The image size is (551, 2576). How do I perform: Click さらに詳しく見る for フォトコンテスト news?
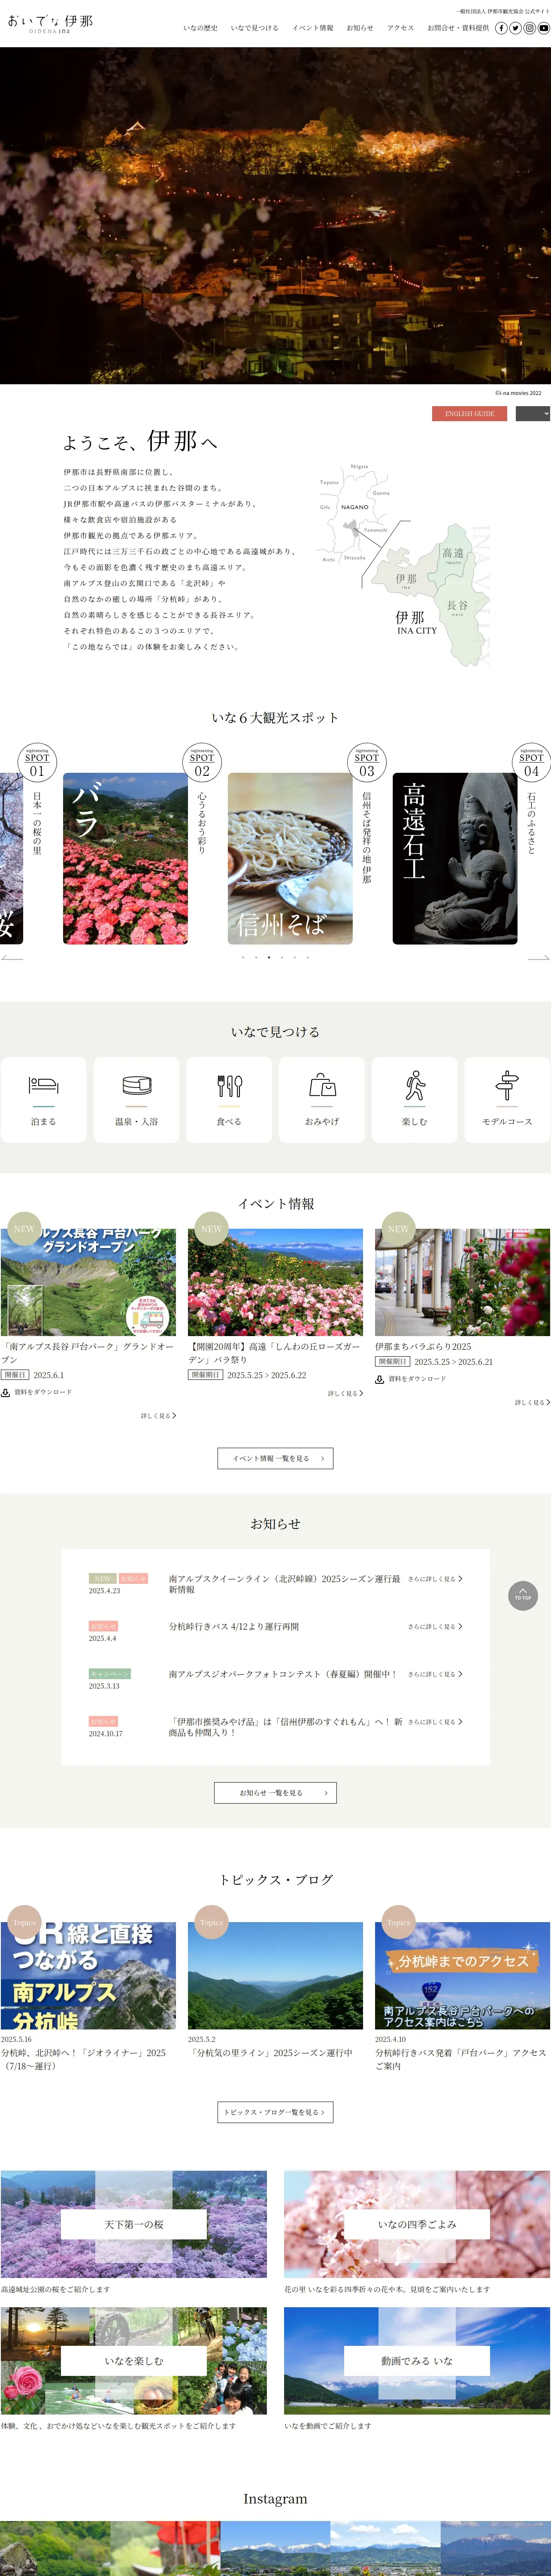click(x=435, y=1674)
